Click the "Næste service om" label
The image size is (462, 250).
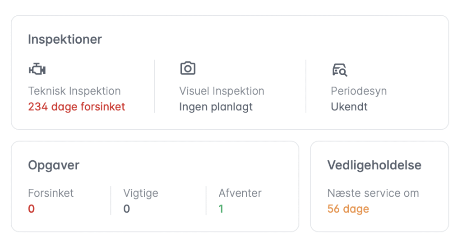(373, 193)
